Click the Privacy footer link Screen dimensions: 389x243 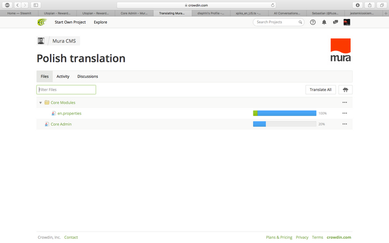(x=302, y=238)
